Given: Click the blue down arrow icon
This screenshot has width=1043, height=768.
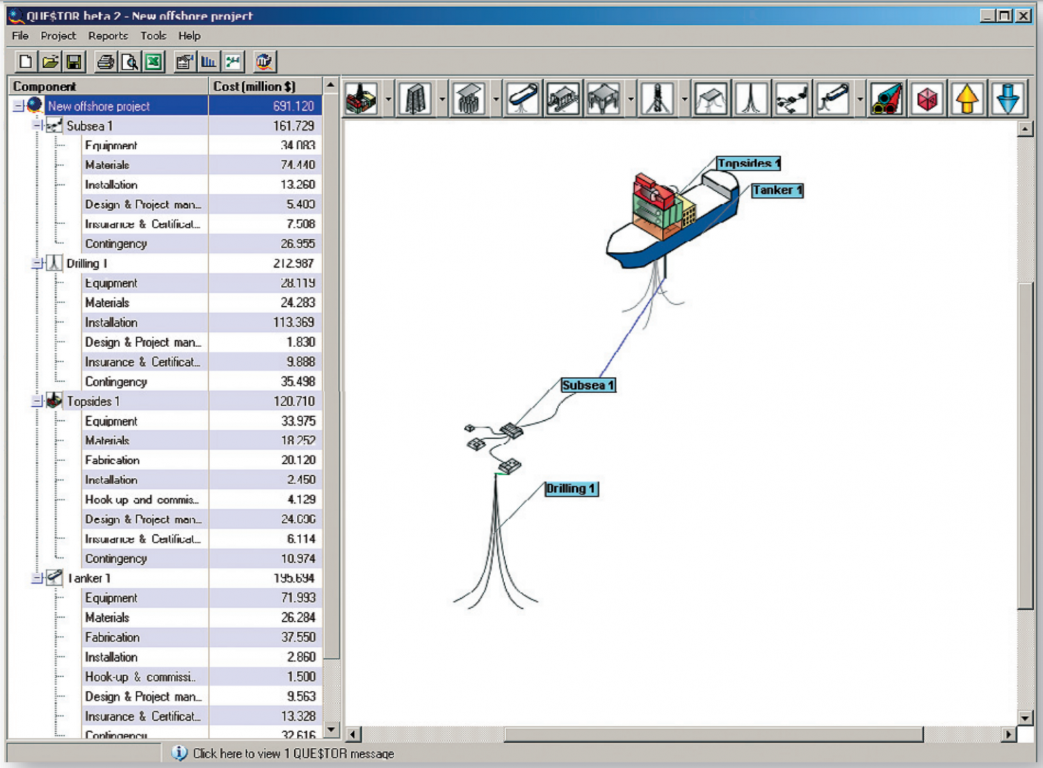Looking at the screenshot, I should (x=1008, y=99).
